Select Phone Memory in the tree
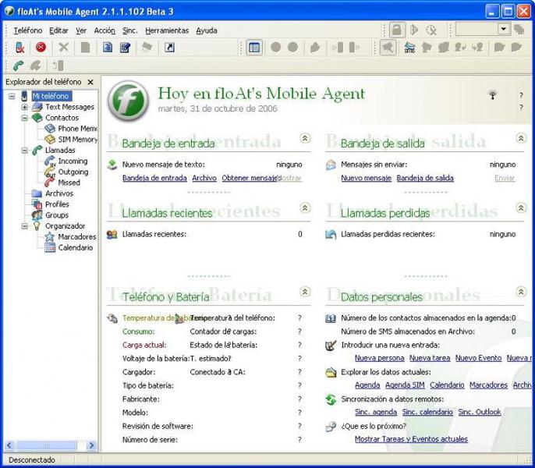 pyautogui.click(x=77, y=129)
